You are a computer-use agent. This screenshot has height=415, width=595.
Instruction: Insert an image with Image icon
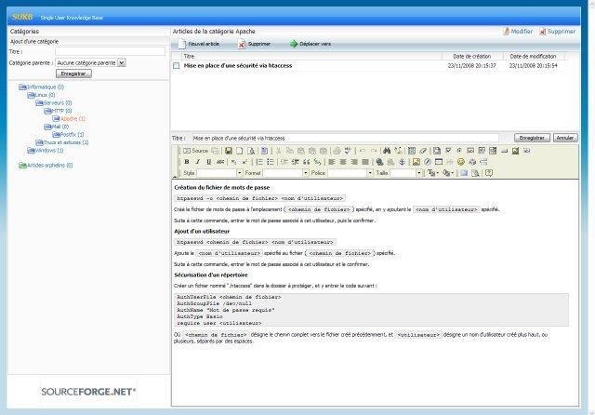(416, 162)
